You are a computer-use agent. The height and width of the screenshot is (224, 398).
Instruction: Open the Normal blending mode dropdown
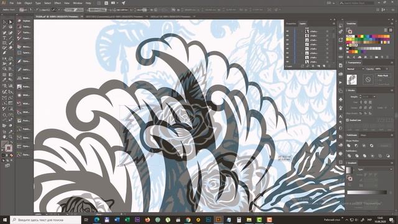tap(355, 69)
